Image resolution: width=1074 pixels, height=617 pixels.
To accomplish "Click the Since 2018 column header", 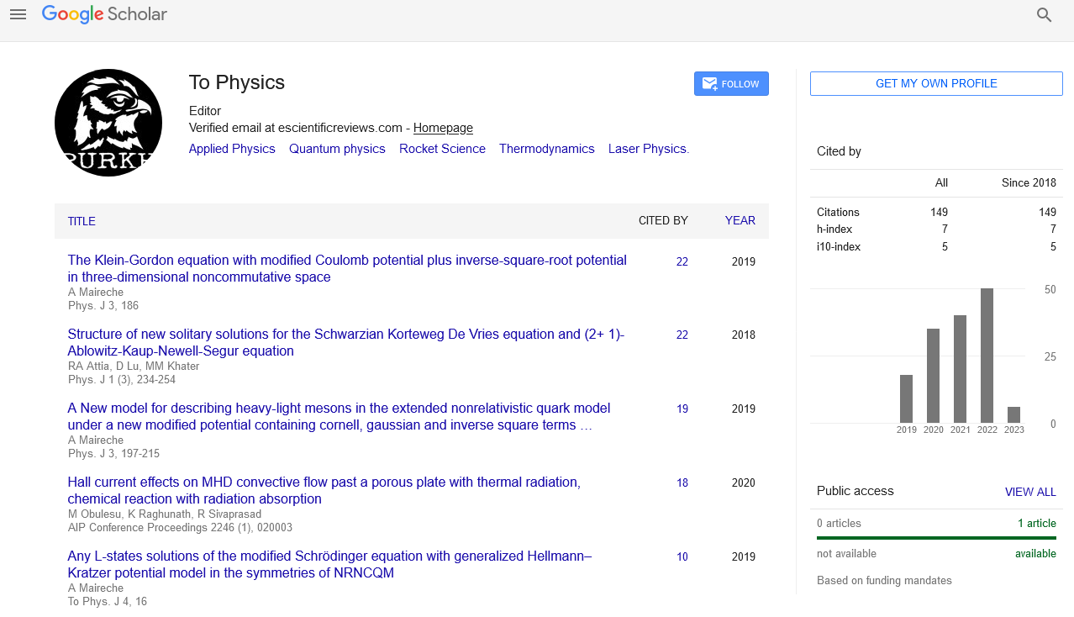I will pyautogui.click(x=1029, y=182).
